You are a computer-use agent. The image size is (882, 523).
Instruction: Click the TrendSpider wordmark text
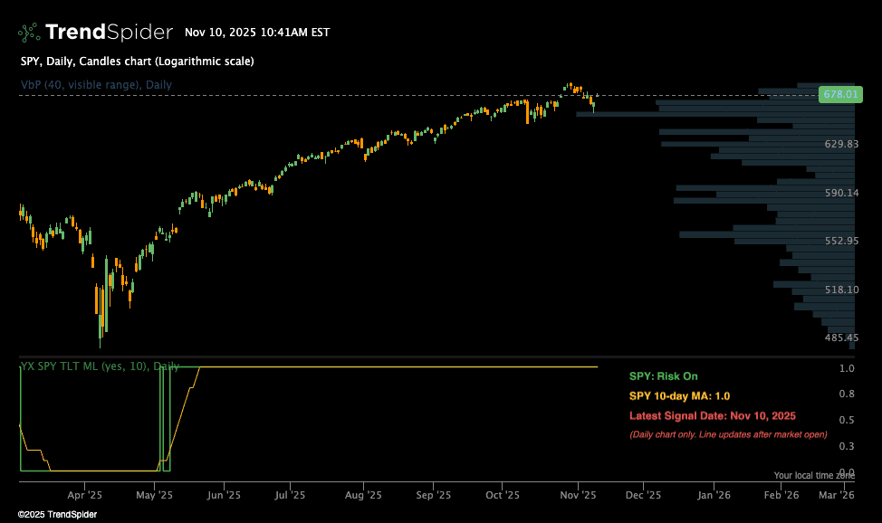click(x=108, y=33)
